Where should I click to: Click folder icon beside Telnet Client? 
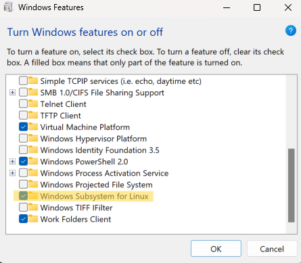(x=33, y=103)
